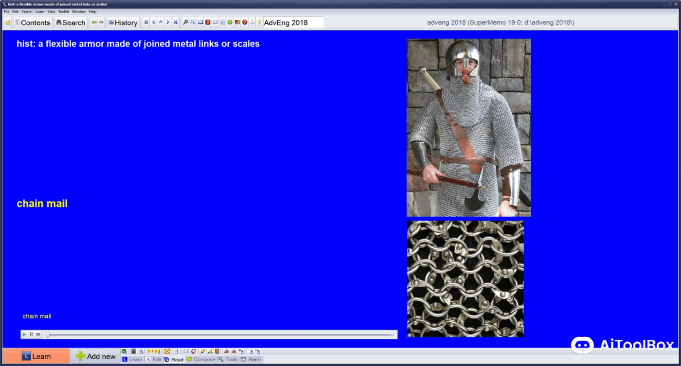This screenshot has height=366, width=681.
Task: Click the back arrow navigation icon
Action: click(x=94, y=22)
